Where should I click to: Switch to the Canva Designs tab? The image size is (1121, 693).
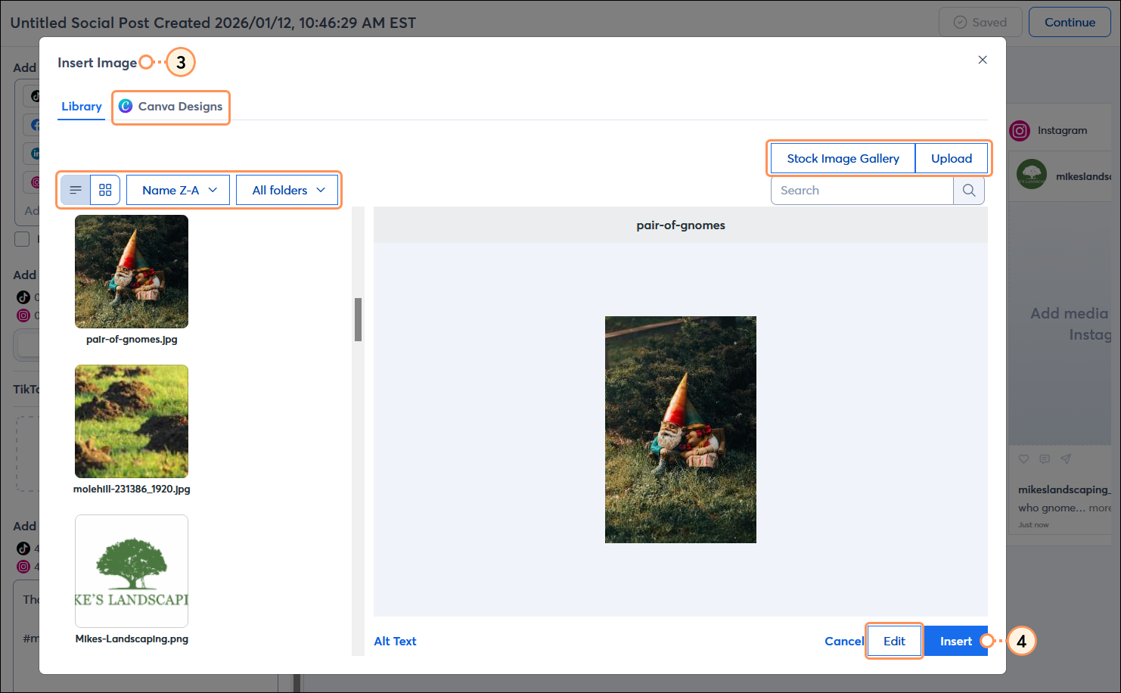tap(171, 107)
